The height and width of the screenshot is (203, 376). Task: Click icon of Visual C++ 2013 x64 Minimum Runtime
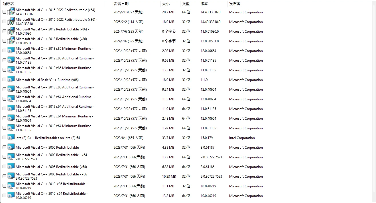(x=11, y=118)
